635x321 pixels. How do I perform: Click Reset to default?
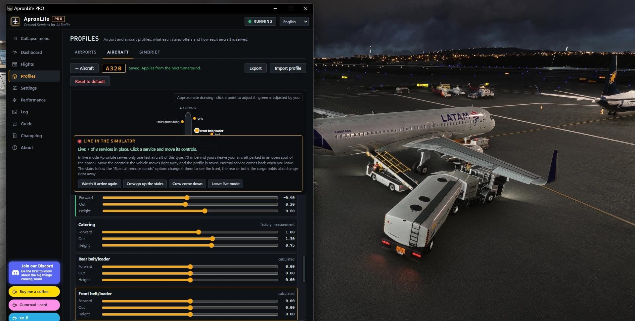tap(90, 81)
